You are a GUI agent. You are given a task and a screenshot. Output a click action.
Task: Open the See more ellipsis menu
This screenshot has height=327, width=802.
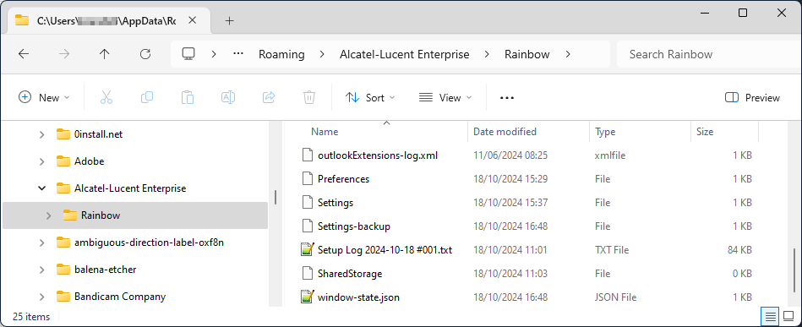point(506,97)
